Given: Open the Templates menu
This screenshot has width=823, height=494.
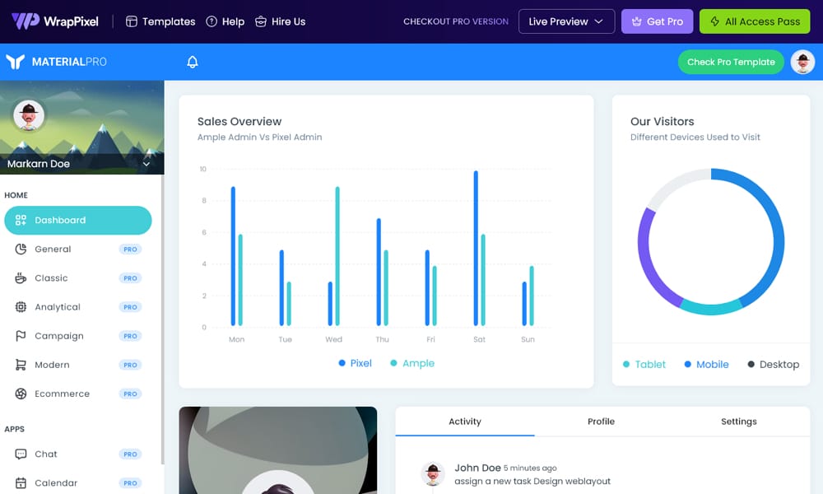Looking at the screenshot, I should tap(160, 21).
